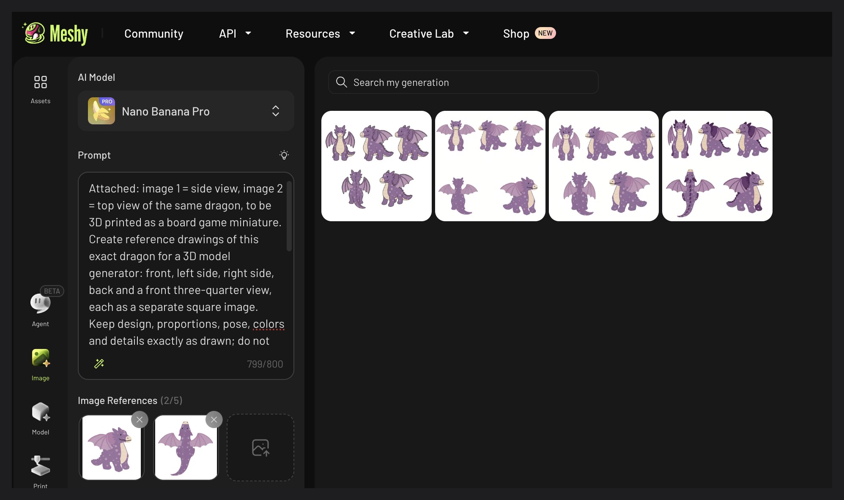Click the Nano Banana Pro model icon
This screenshot has width=844, height=500.
tap(101, 111)
